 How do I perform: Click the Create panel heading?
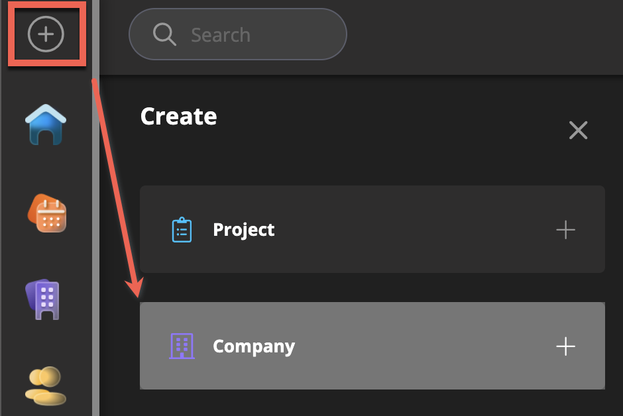pyautogui.click(x=178, y=117)
